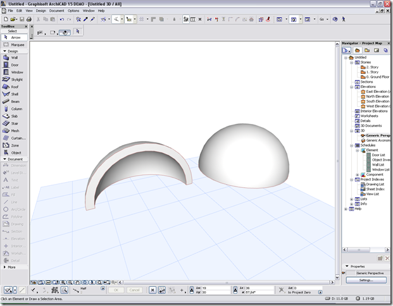393x306 pixels.
Task: Select the Stair tool
Action: [14, 123]
